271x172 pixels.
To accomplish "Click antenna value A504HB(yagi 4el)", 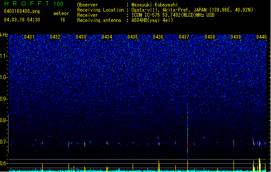I will click(x=152, y=20).
